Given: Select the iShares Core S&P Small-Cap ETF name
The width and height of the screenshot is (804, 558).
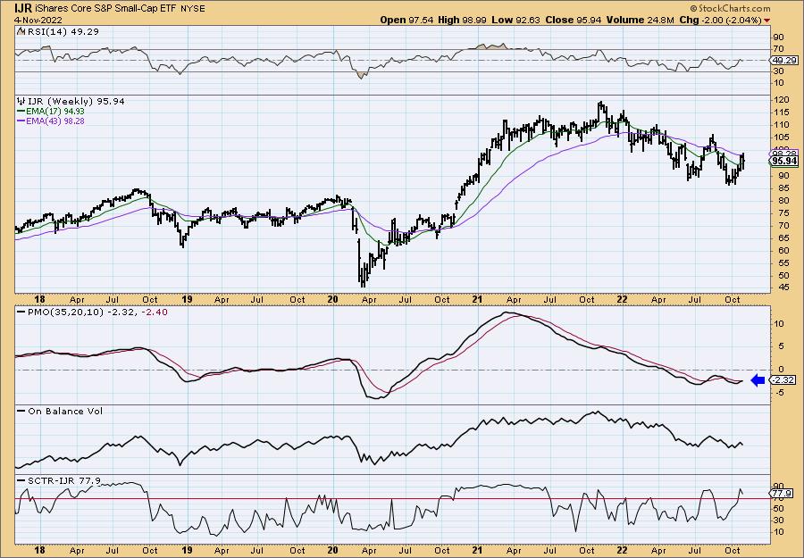Looking at the screenshot, I should 106,9.
